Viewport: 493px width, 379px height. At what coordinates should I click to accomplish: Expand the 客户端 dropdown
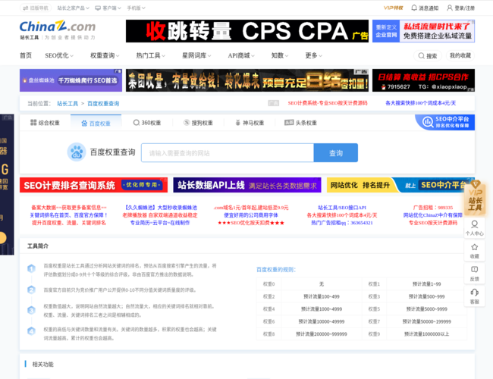(108, 8)
